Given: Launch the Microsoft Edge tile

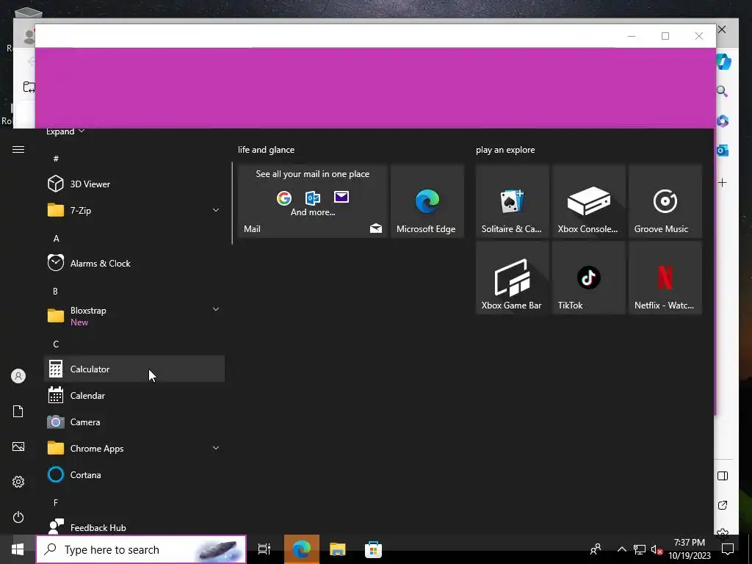Looking at the screenshot, I should [x=427, y=201].
